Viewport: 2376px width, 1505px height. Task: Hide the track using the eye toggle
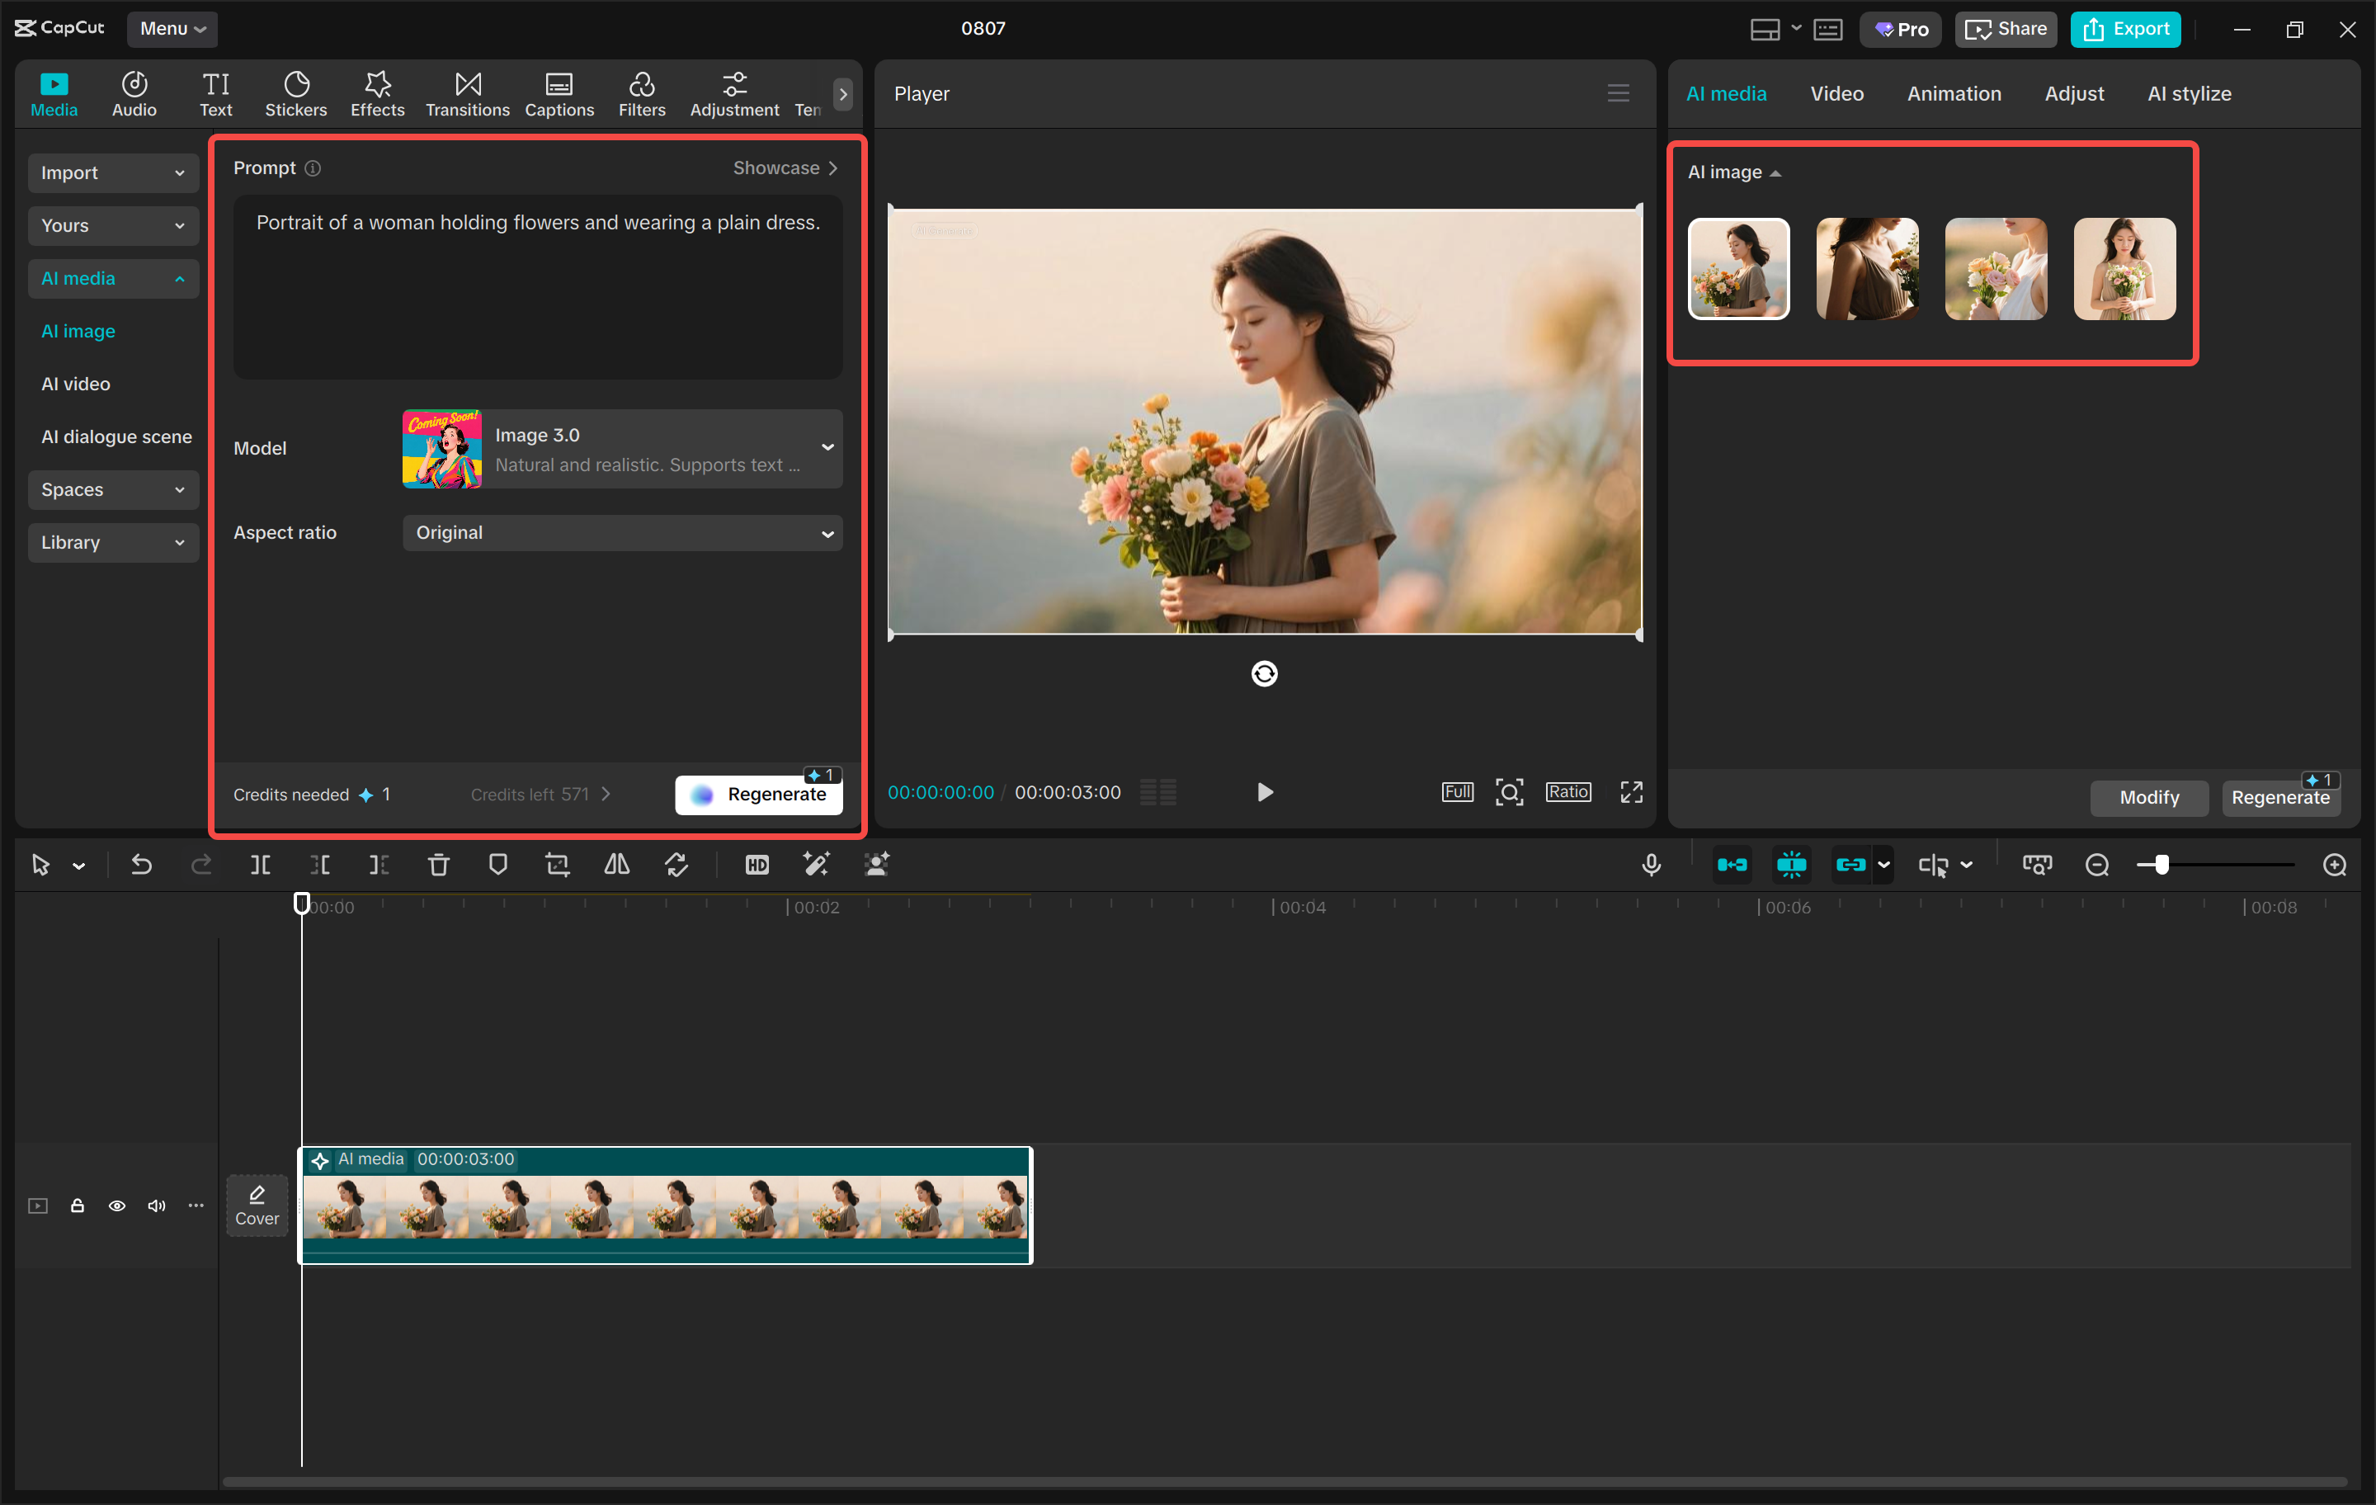pyautogui.click(x=117, y=1205)
